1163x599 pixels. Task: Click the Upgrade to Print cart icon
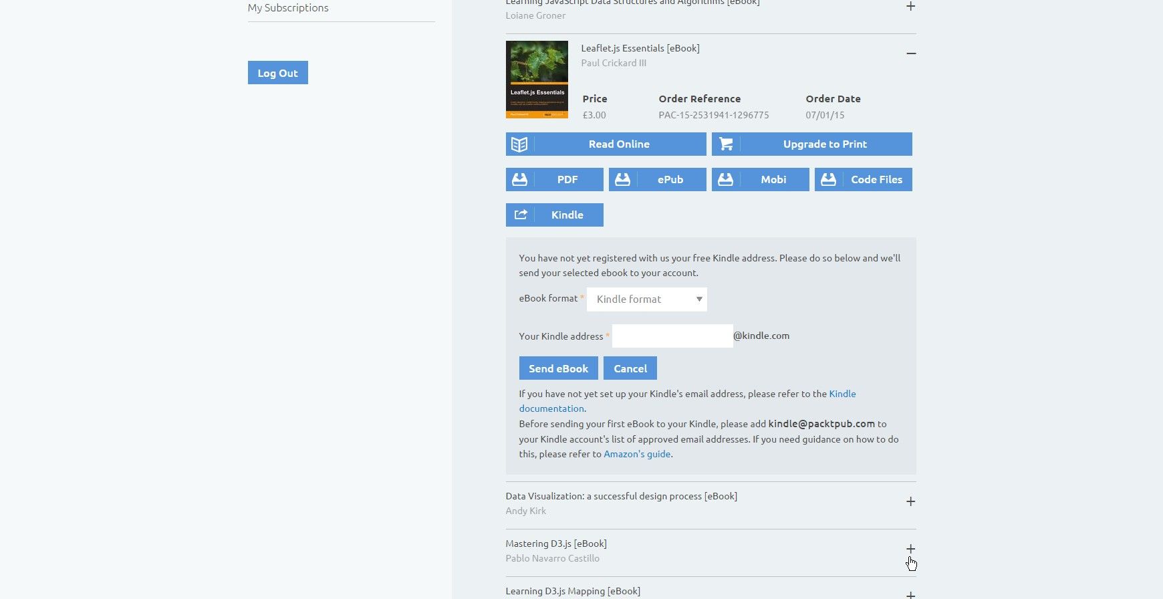(726, 144)
